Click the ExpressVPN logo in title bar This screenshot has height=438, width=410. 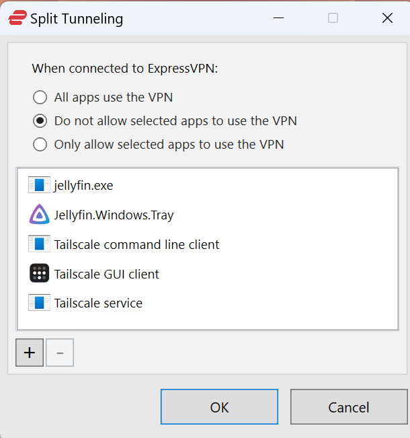[17, 18]
